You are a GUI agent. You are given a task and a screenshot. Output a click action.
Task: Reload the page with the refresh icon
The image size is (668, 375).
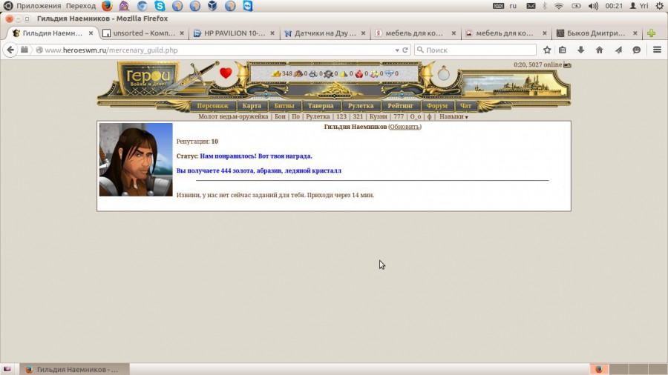[x=405, y=50]
